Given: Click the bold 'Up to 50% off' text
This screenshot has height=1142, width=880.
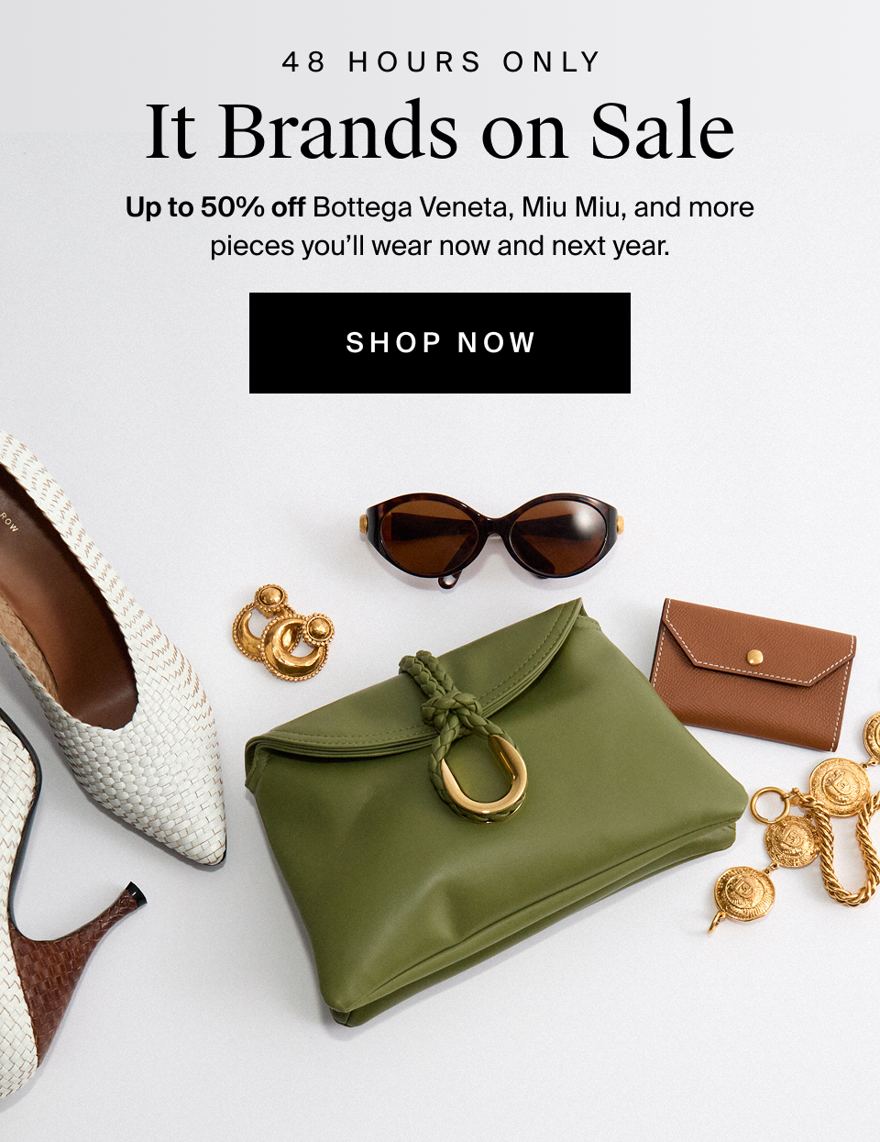Looking at the screenshot, I should point(215,207).
